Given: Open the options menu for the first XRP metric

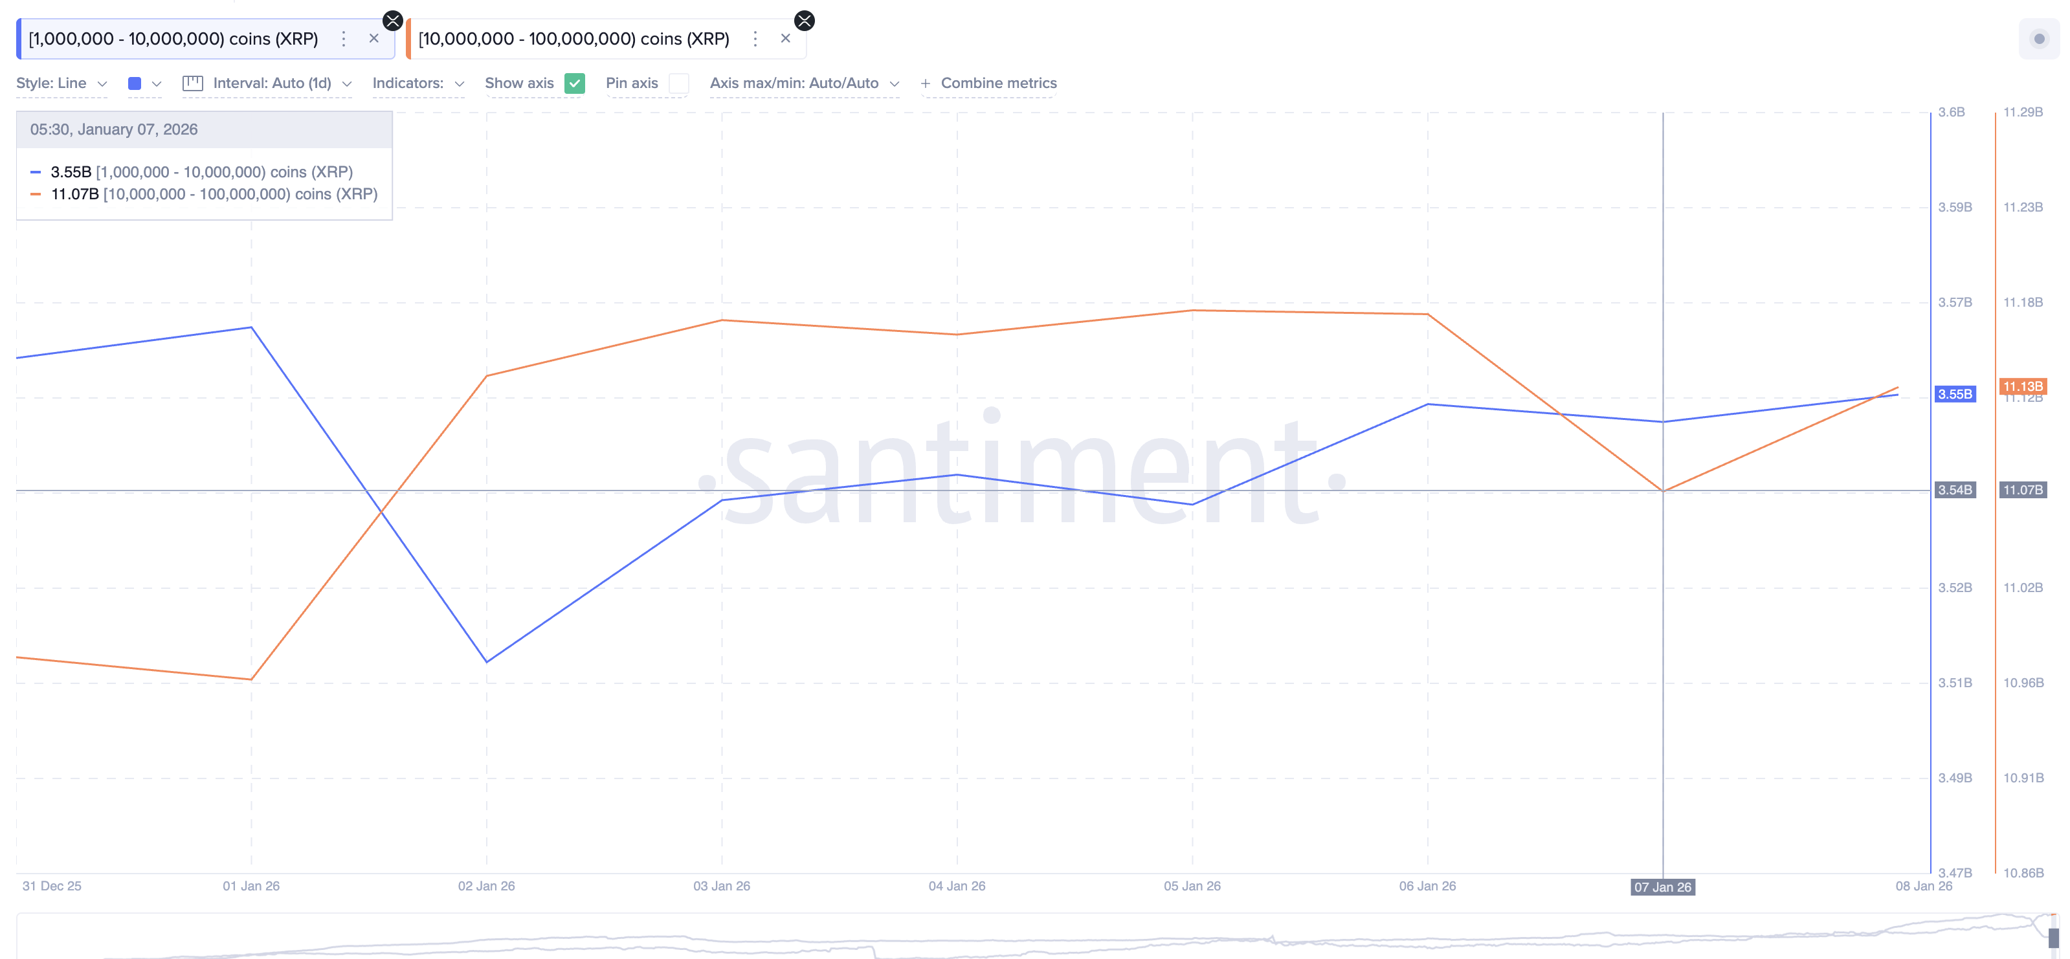Looking at the screenshot, I should click(x=343, y=38).
